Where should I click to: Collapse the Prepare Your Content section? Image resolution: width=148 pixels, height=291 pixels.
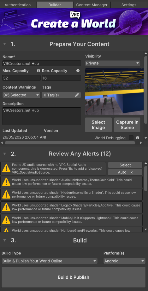coord(5,44)
